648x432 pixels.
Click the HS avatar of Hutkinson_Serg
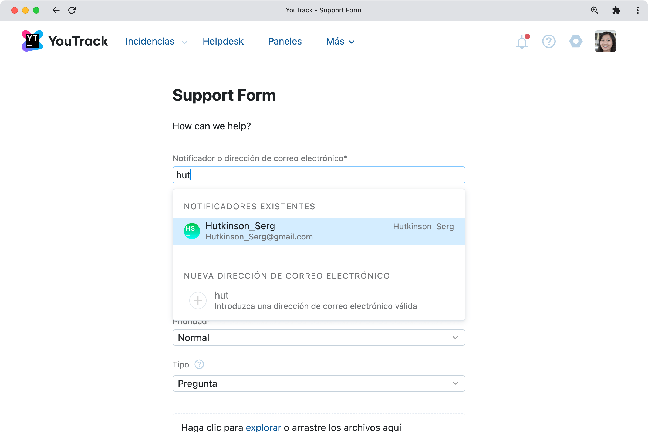pos(191,231)
